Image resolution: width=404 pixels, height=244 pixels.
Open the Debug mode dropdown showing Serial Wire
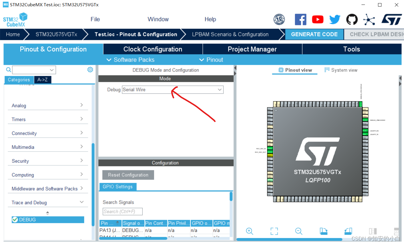(x=173, y=90)
